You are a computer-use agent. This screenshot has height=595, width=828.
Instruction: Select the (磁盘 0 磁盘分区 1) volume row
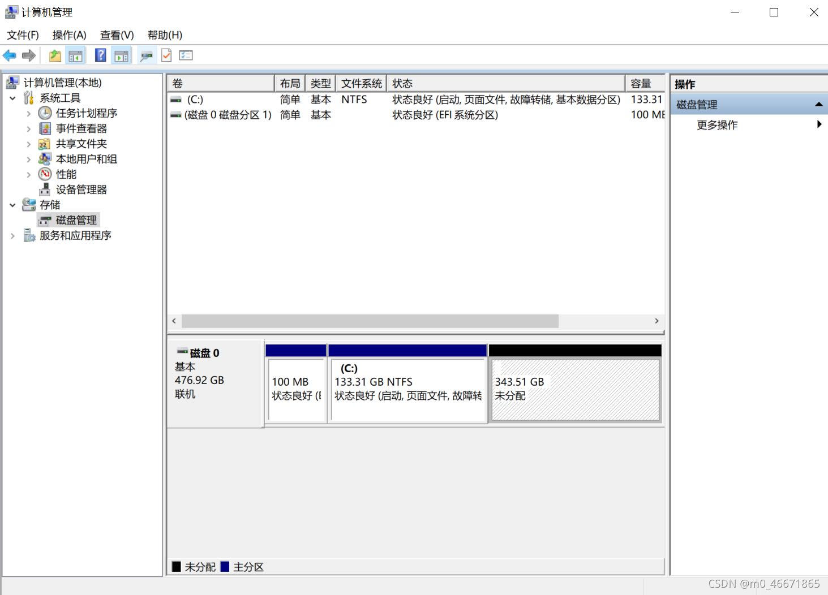point(416,115)
